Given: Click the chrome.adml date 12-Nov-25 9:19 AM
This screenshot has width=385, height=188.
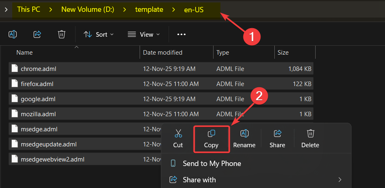Looking at the screenshot, I should [x=169, y=69].
